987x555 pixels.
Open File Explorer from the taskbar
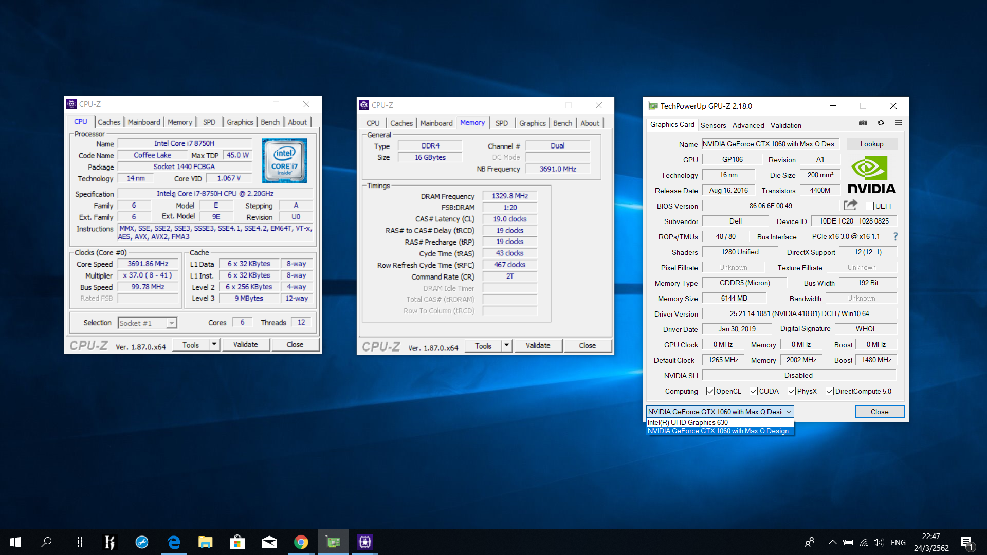pos(206,542)
